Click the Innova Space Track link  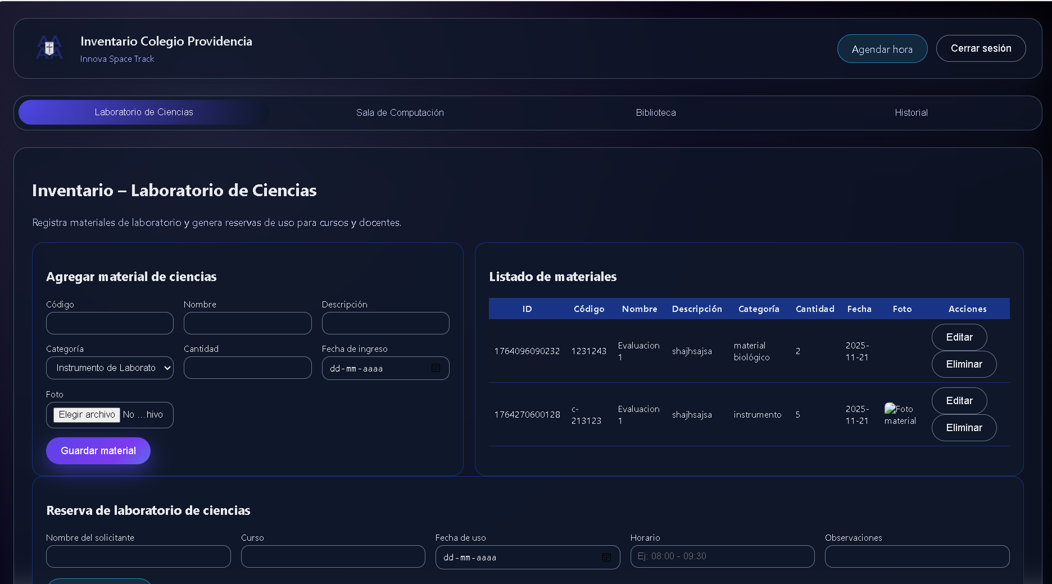pyautogui.click(x=117, y=58)
